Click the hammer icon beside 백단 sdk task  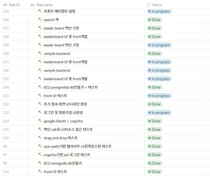point(40,129)
